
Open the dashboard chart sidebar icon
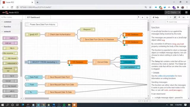(x=183, y=17)
